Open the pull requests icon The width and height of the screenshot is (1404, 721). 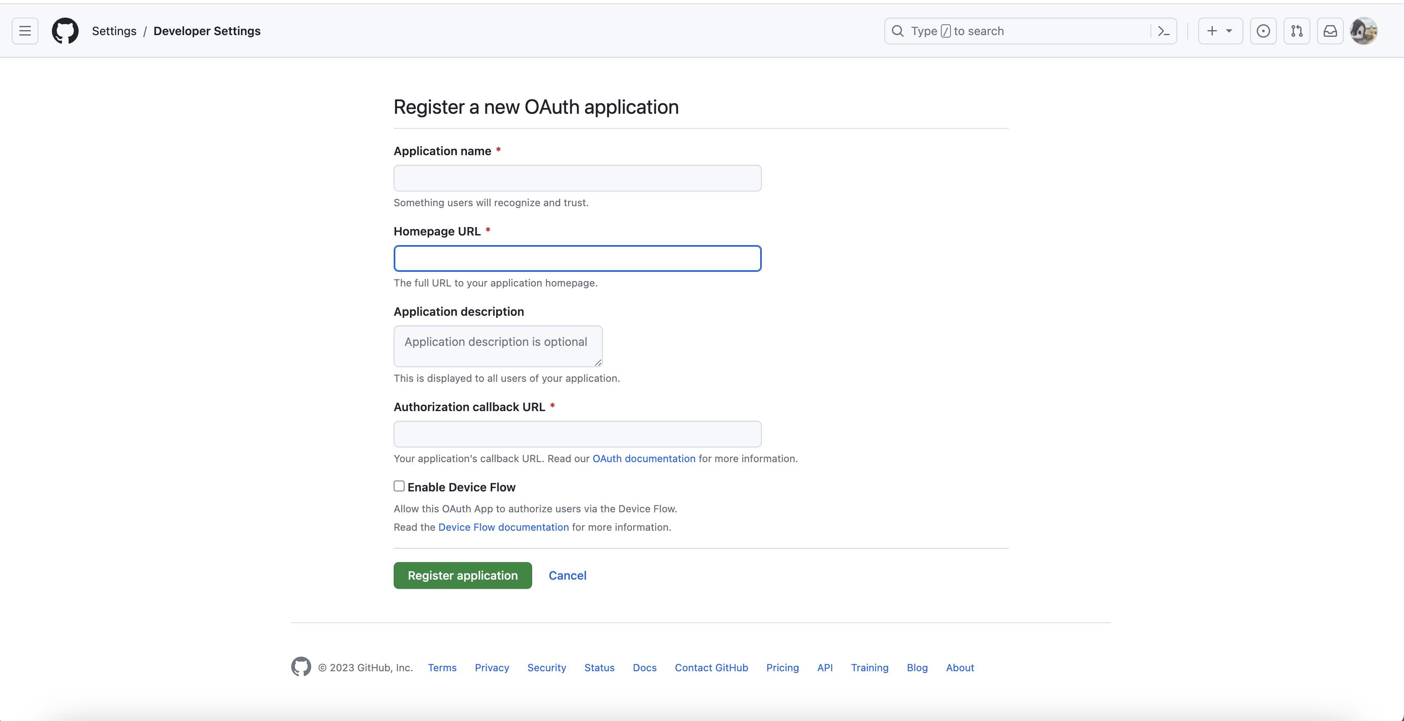pos(1296,31)
